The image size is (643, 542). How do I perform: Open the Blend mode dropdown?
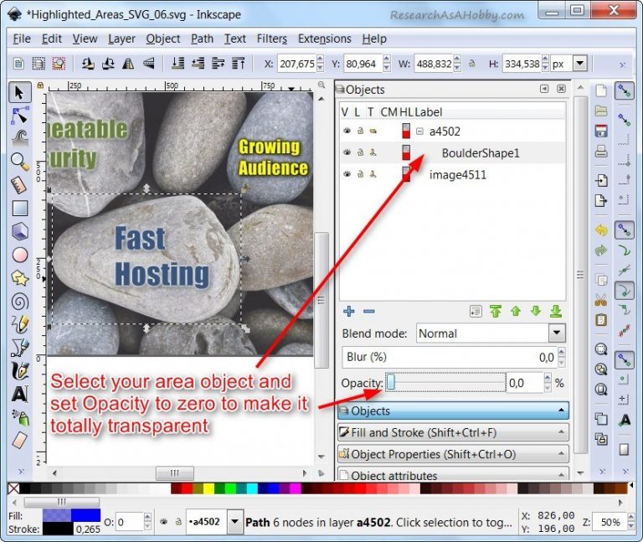[557, 333]
